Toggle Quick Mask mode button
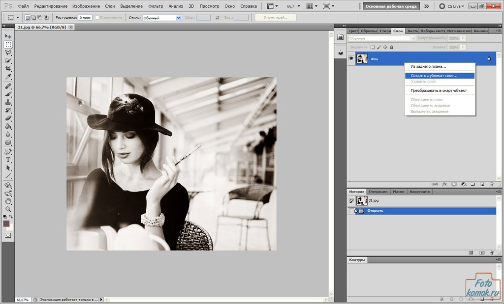Viewport: 504px width, 304px height. click(x=8, y=235)
